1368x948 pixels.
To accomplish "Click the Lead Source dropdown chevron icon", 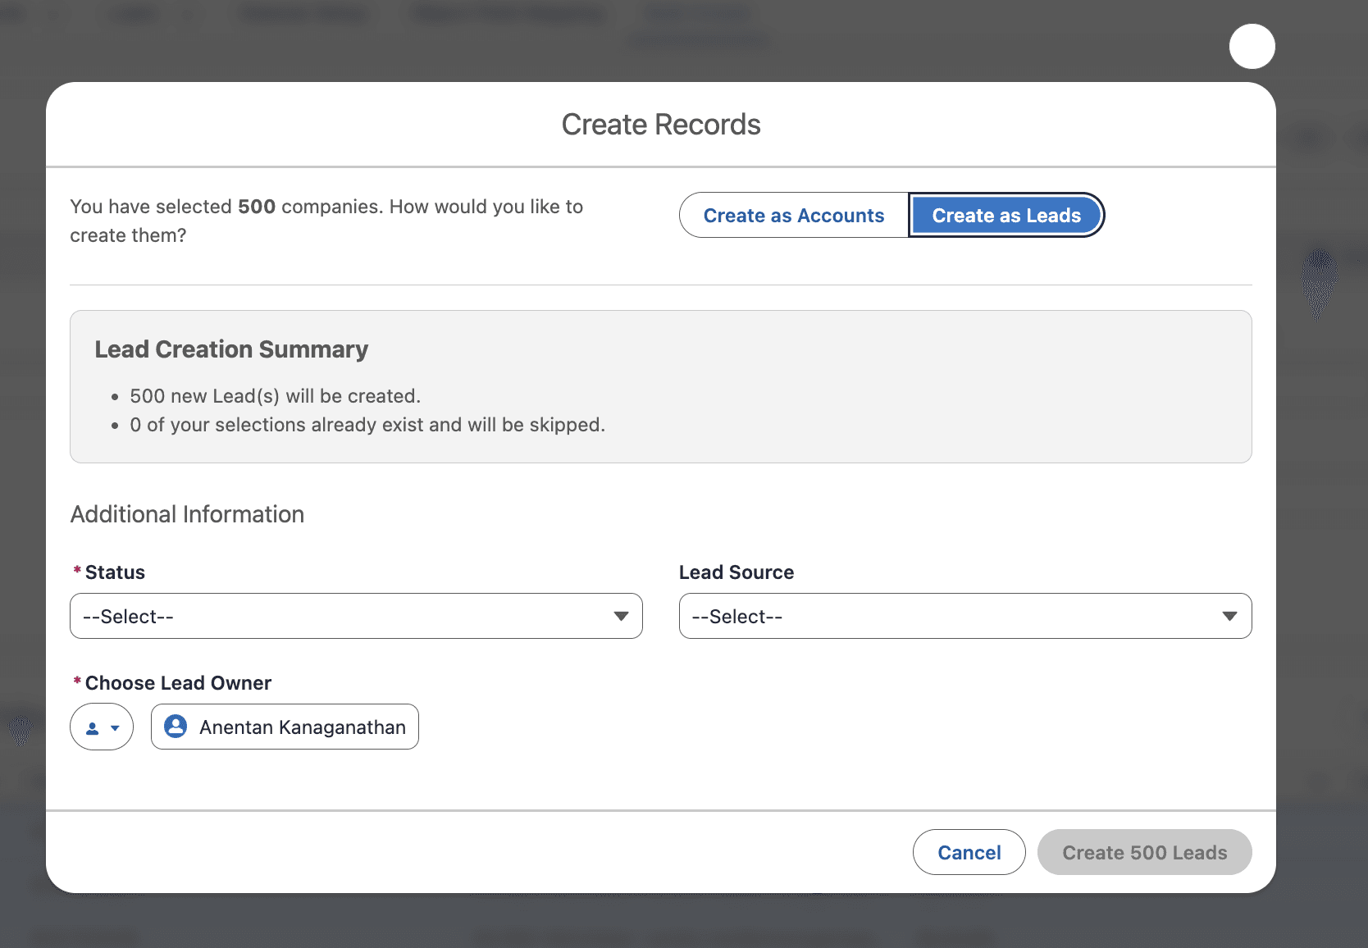I will click(1229, 616).
